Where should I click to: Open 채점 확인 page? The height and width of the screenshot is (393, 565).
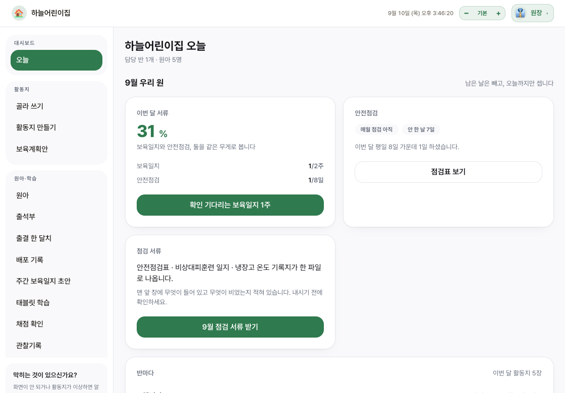tap(56, 324)
